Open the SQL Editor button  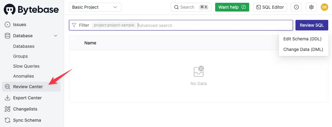pyautogui.click(x=270, y=7)
